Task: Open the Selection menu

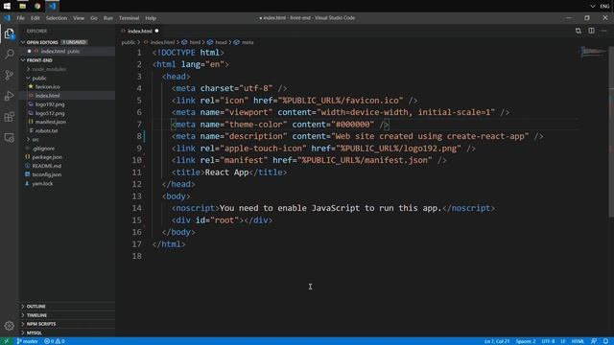Action: coord(57,18)
